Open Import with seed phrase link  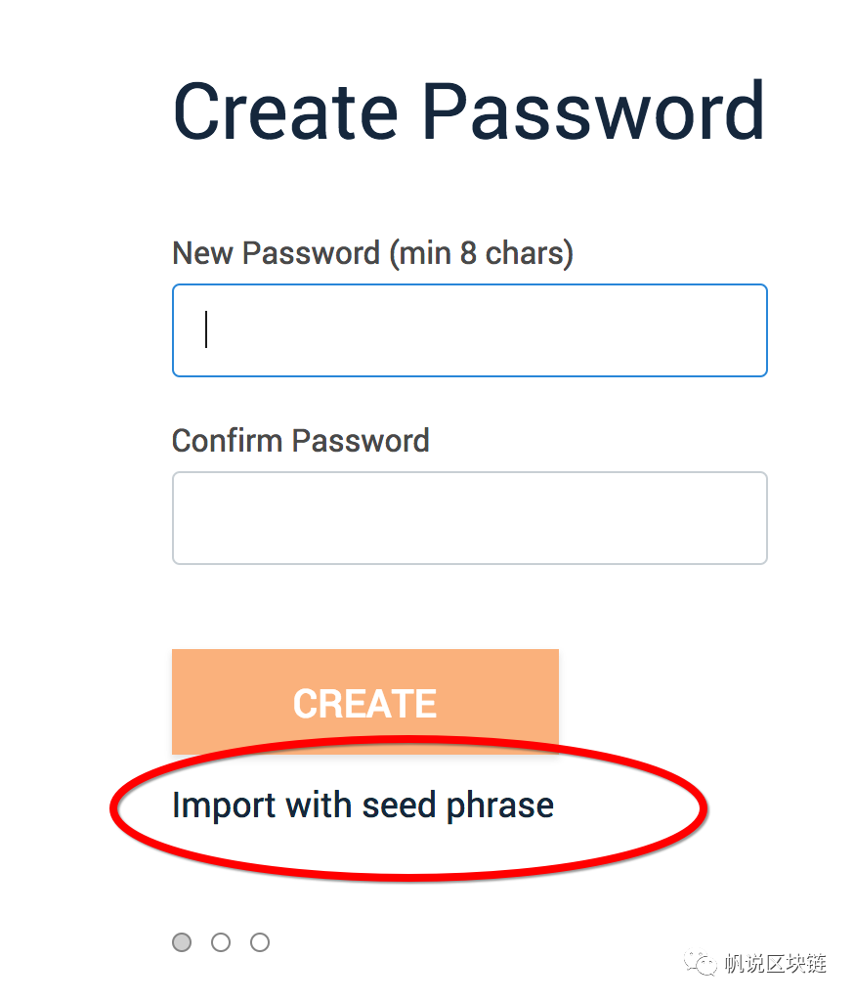[363, 805]
